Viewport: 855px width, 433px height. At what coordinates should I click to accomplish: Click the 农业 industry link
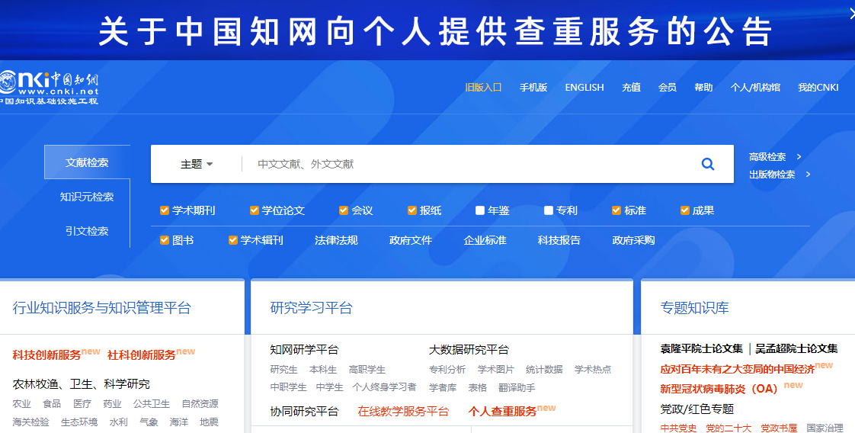(x=22, y=404)
